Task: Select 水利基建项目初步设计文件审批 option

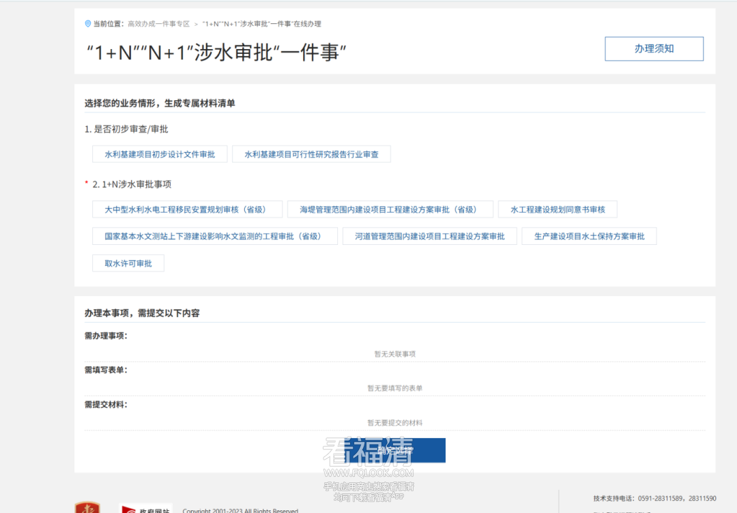Action: (159, 153)
